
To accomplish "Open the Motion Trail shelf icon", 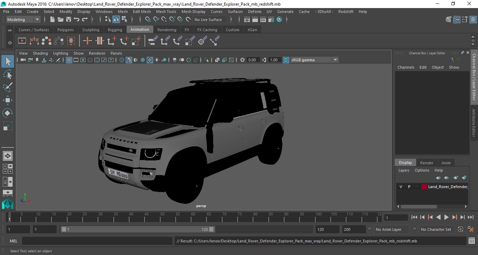I will 34,41.
